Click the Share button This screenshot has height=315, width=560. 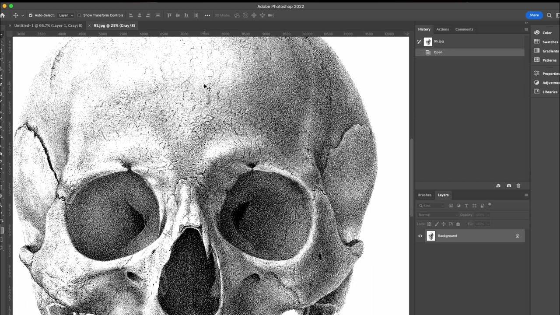tap(534, 15)
